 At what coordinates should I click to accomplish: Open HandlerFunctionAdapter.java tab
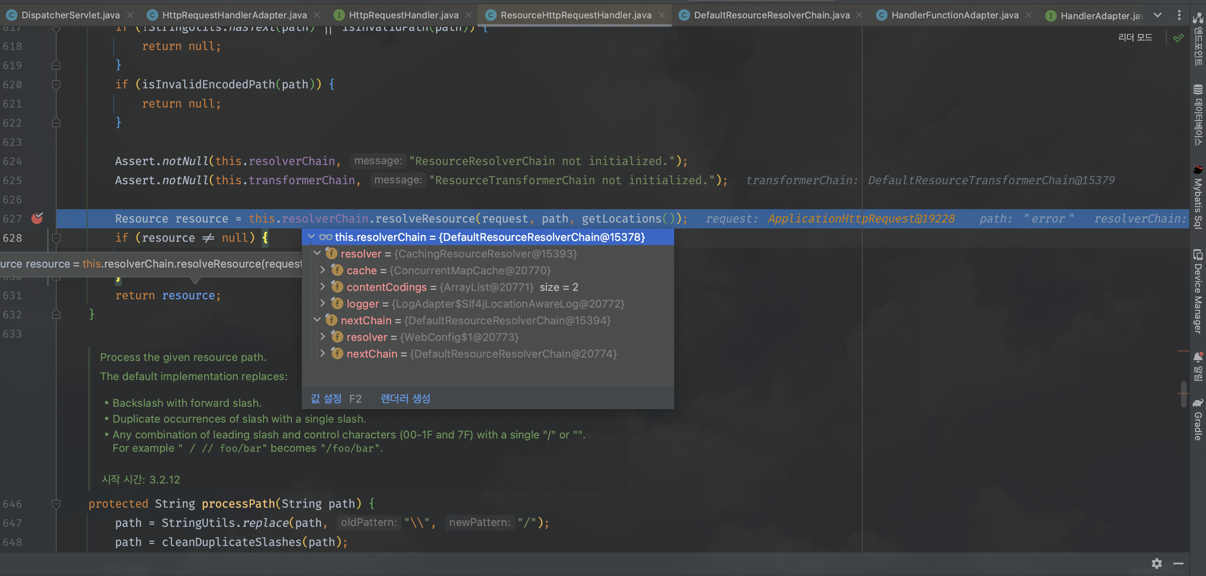955,15
